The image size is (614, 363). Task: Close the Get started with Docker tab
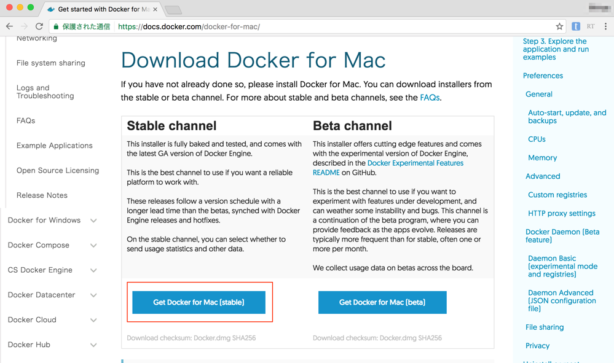pos(155,9)
